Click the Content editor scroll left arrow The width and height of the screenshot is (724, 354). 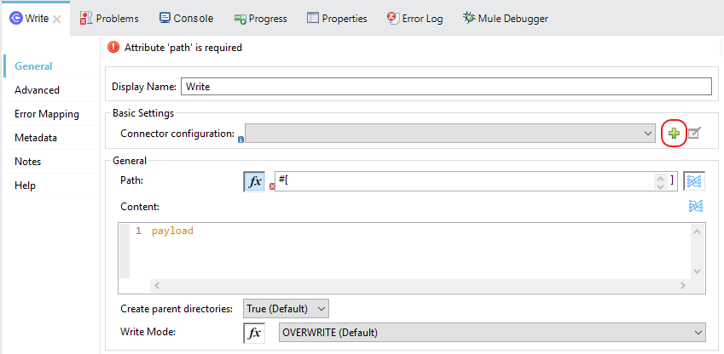click(157, 286)
